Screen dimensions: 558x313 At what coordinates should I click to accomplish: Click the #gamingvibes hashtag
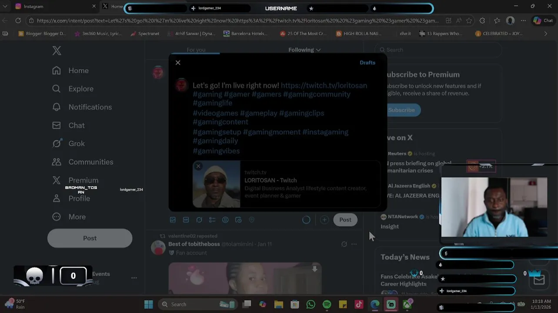(216, 151)
